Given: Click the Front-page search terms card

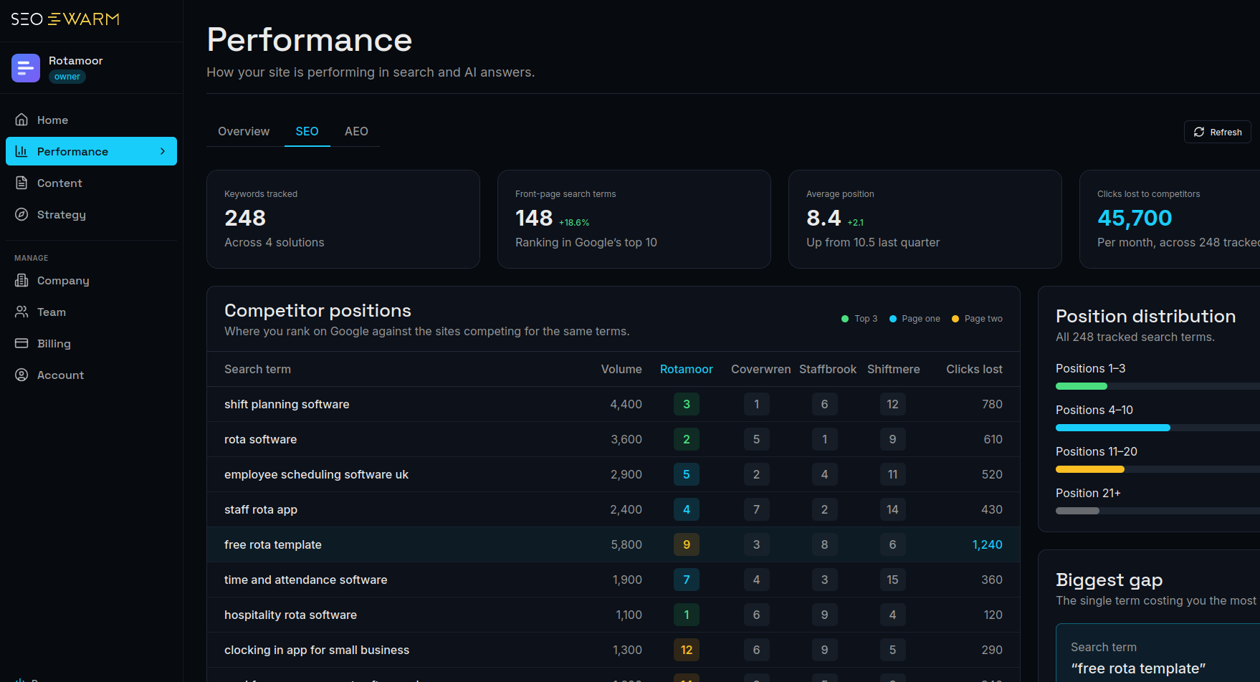Looking at the screenshot, I should coord(634,219).
